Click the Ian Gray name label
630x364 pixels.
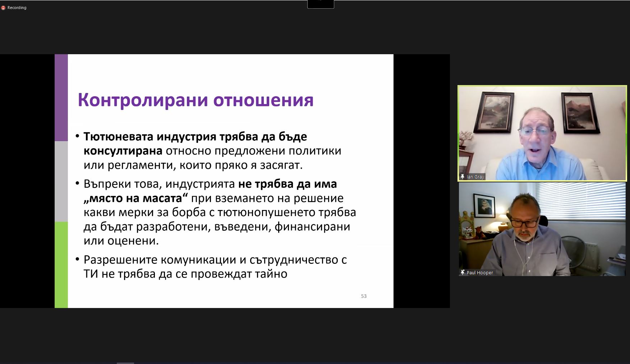475,177
